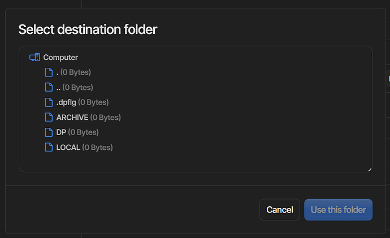Confirm with Use this folder button
This screenshot has height=238, width=390.
pos(338,210)
